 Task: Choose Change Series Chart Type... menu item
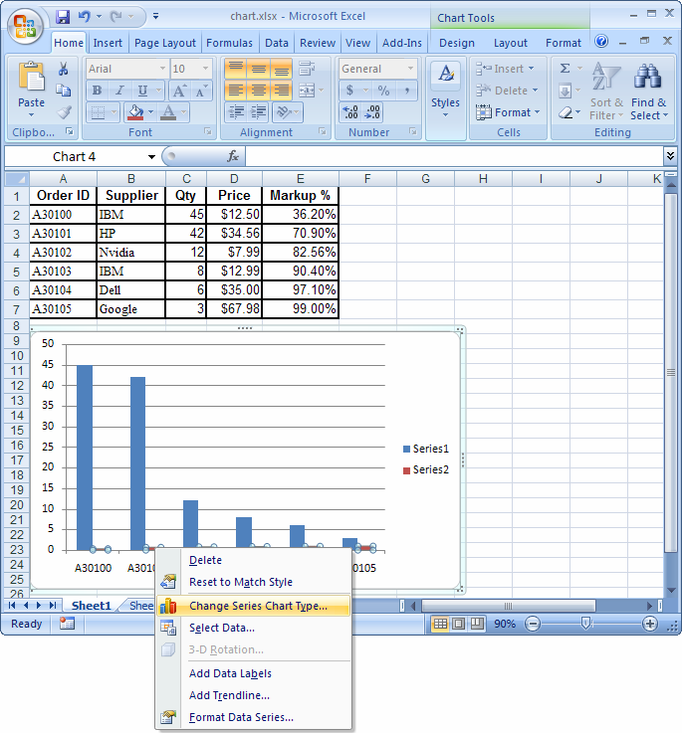253,606
